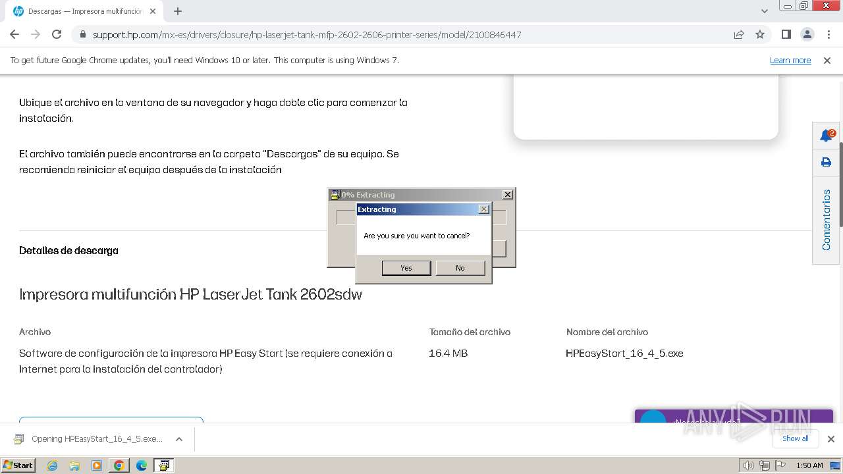Dismiss the Chrome update notice

coord(827,61)
